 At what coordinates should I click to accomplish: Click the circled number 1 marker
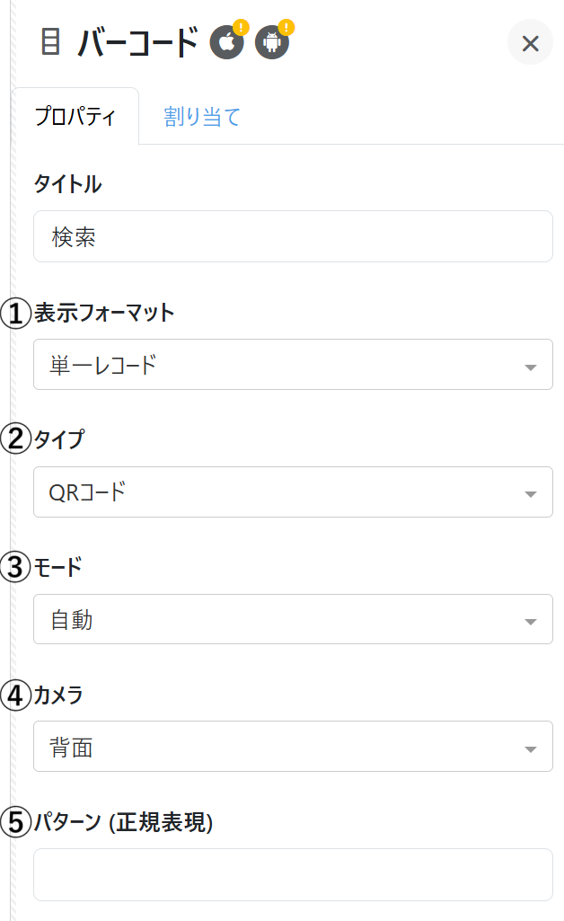pos(16,314)
